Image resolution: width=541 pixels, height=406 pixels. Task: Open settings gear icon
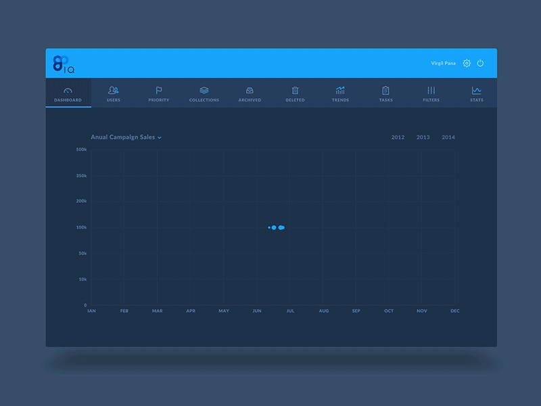coord(467,63)
